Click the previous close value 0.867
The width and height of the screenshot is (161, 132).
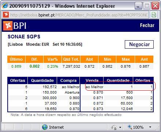144,67
